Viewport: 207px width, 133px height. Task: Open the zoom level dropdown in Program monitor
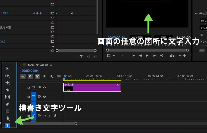pos(141,37)
